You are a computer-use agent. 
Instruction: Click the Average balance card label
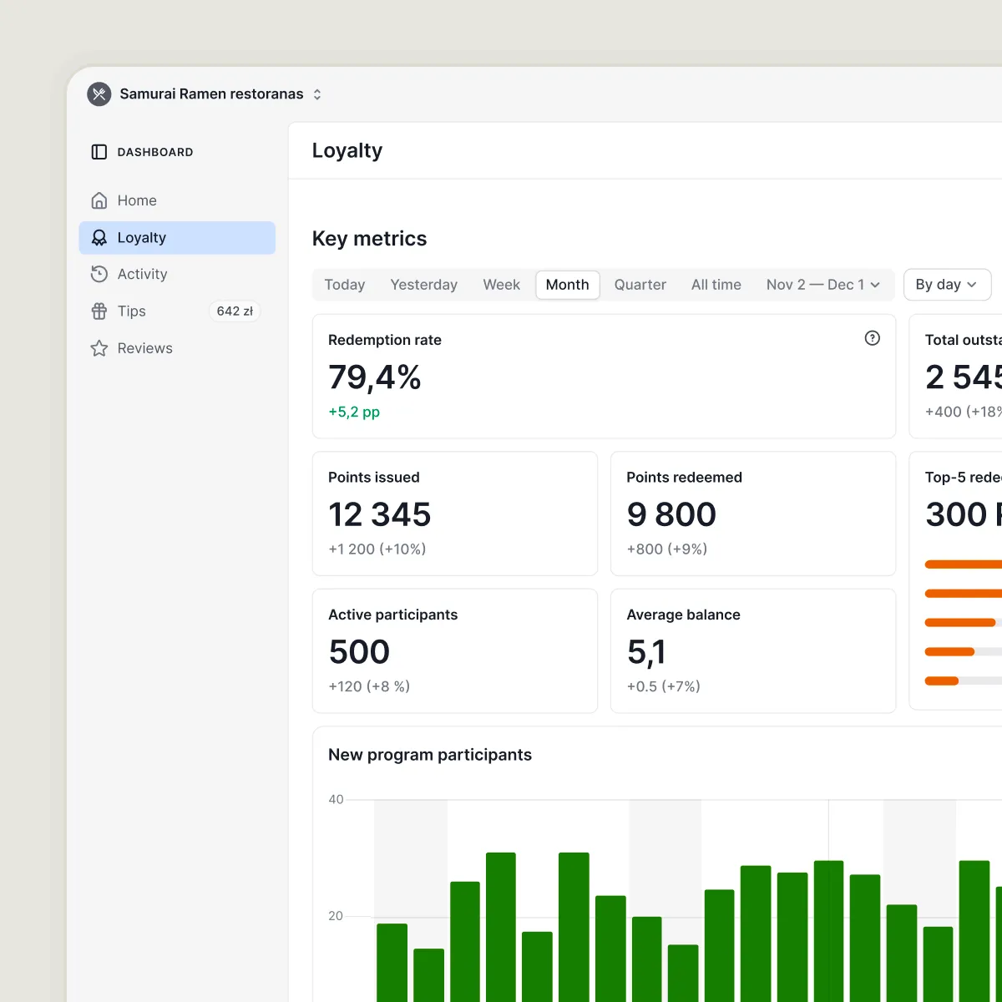click(x=684, y=615)
